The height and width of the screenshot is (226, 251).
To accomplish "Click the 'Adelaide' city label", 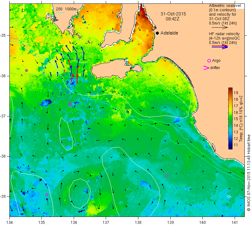I will [169, 33].
